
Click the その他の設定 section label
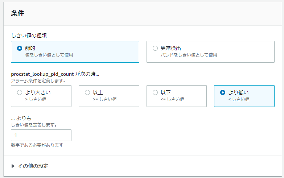click(33, 166)
